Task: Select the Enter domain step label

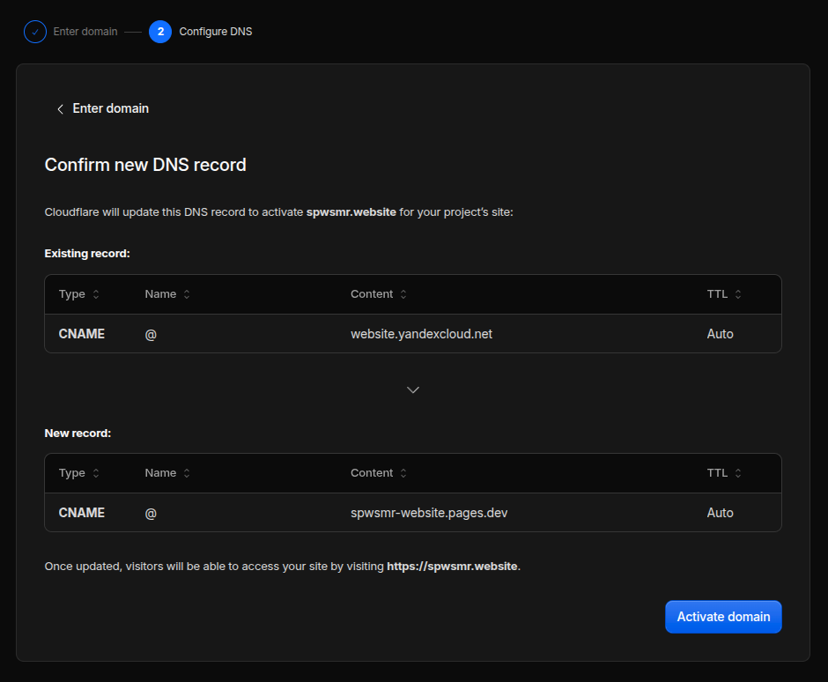Action: click(85, 32)
